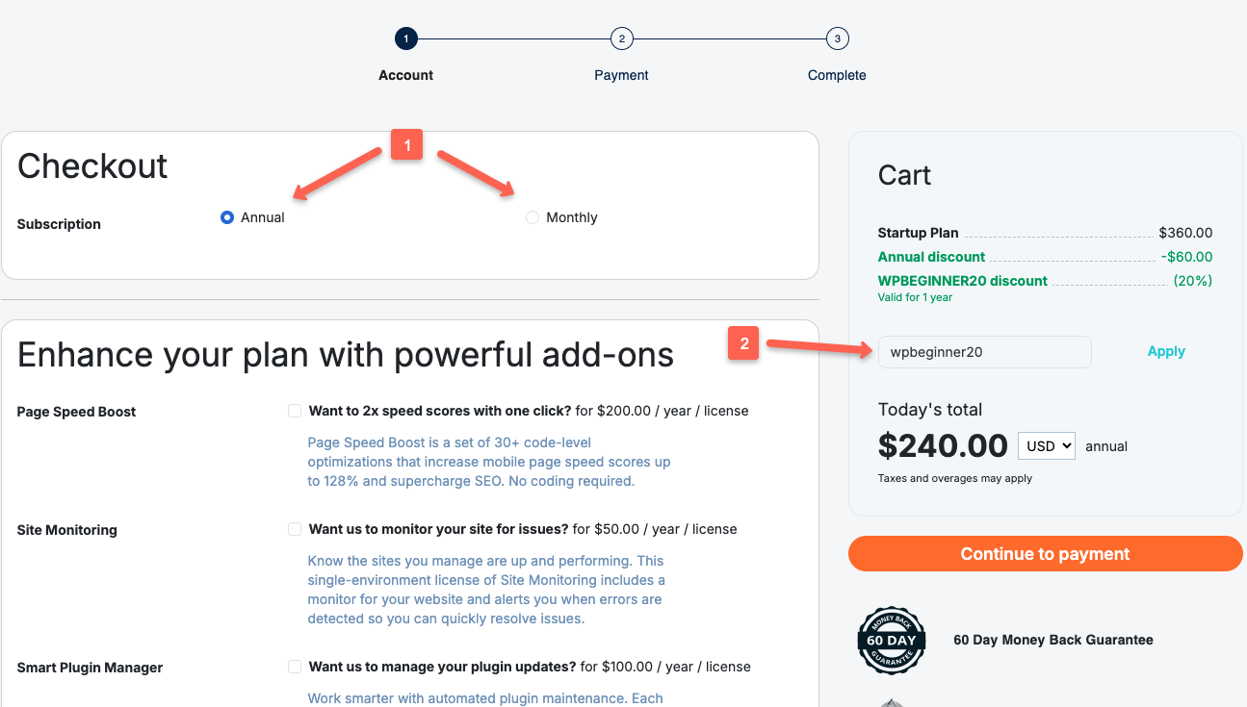Check the Smart Plugin Manager add-on box

294,666
